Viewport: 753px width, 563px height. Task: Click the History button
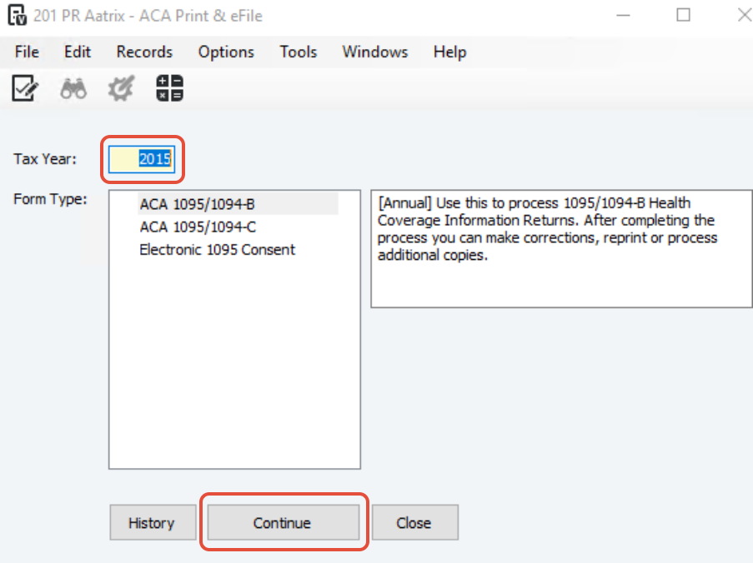pos(153,522)
